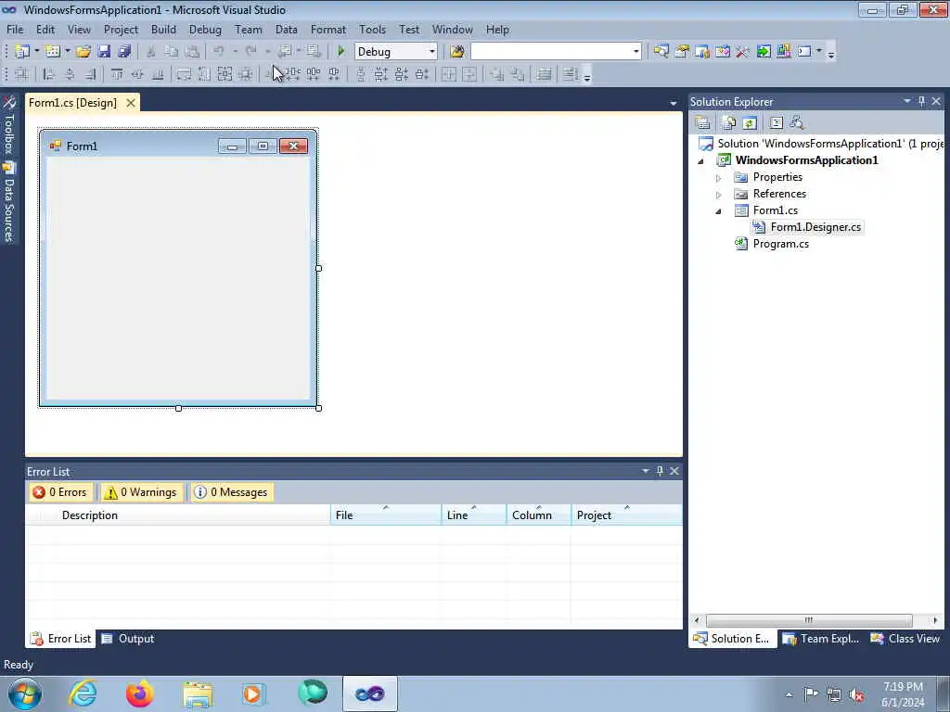Click the Center Vertically layout icon
This screenshot has width=950, height=712.
(469, 74)
